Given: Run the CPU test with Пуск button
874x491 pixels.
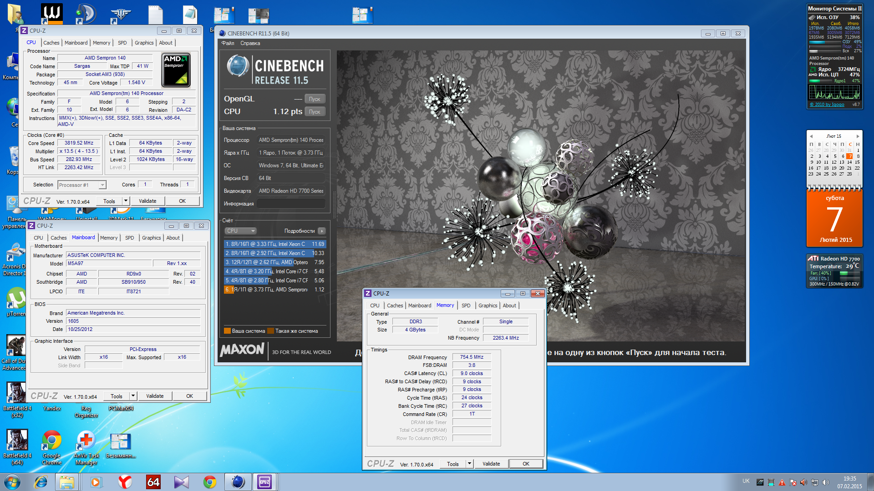Looking at the screenshot, I should pos(315,112).
